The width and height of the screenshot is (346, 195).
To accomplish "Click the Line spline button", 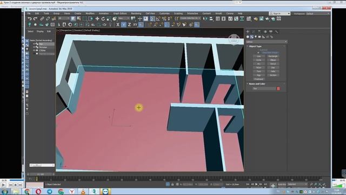I will coord(258,56).
